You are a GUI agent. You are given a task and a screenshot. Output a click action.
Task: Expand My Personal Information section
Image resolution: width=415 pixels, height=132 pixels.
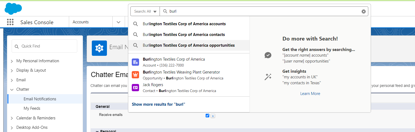[x=12, y=61]
